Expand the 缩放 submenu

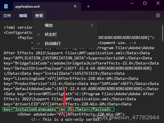click(65, 25)
